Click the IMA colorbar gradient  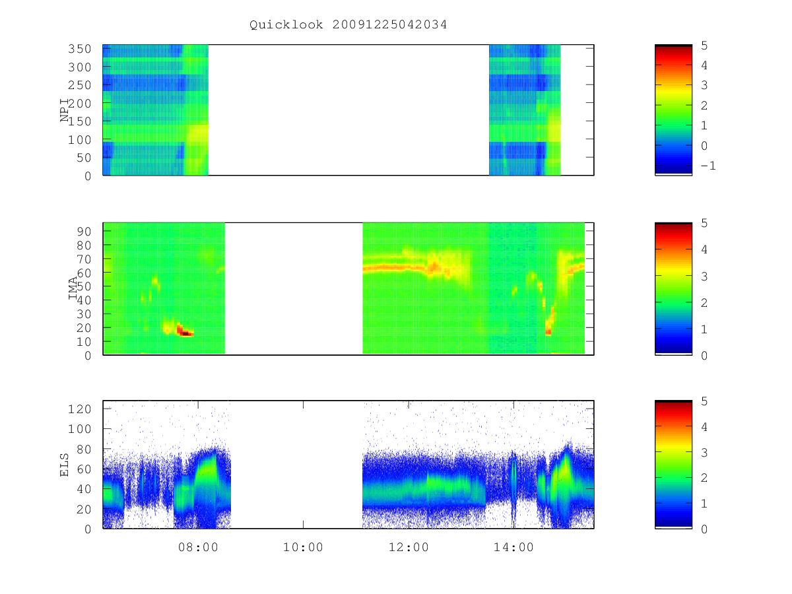point(673,288)
